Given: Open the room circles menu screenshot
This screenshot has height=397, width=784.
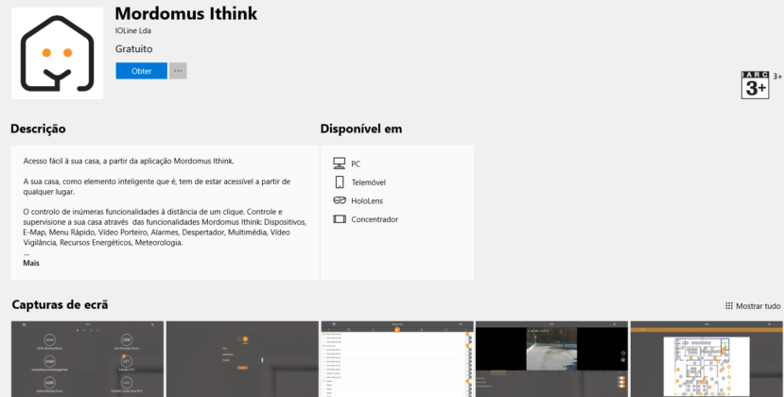Looking at the screenshot, I should (x=88, y=359).
